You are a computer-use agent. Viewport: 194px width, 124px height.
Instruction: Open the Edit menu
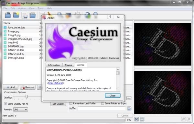pyautogui.click(x=13, y=8)
